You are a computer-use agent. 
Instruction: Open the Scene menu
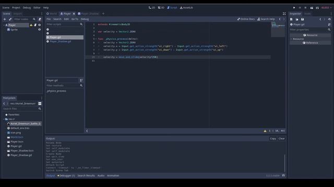coord(6,8)
